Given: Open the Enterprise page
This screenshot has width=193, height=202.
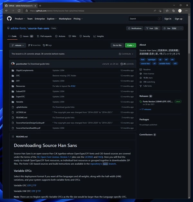Looking at the screenshot, I should tap(40, 19).
